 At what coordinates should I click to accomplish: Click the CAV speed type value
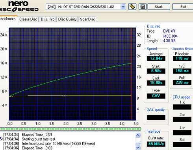pyautogui.click(x=156, y=96)
